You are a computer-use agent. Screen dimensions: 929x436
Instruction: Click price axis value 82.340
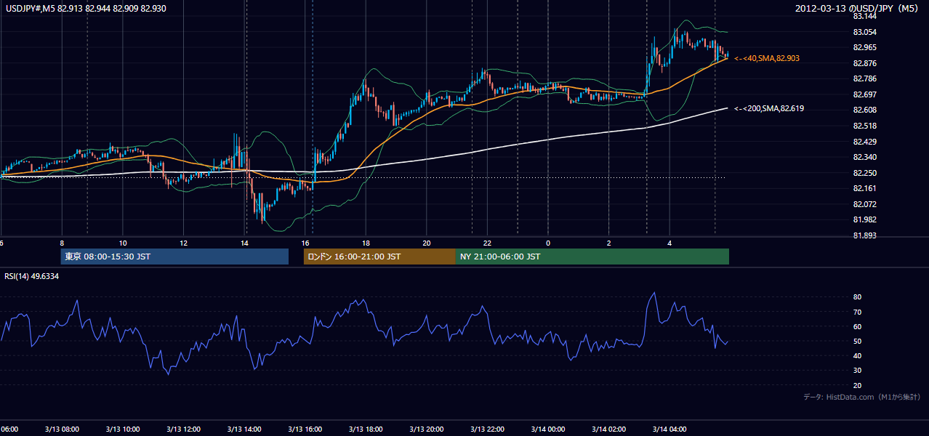(864, 157)
